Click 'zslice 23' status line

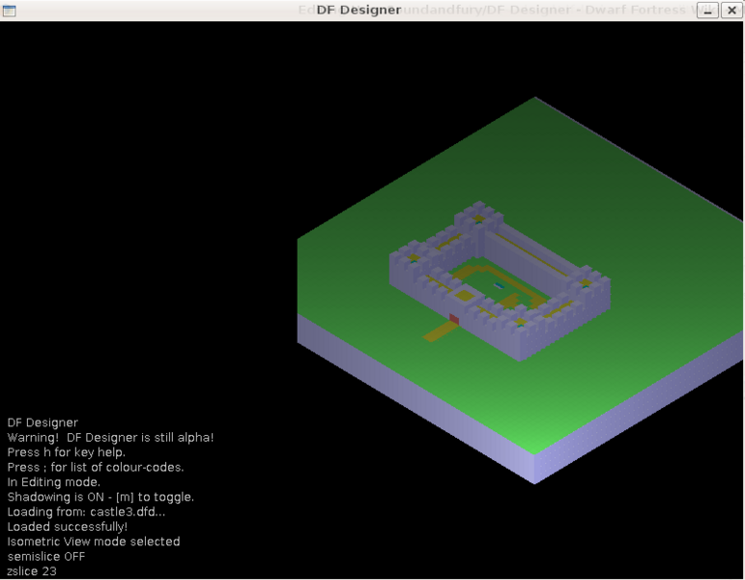point(32,571)
